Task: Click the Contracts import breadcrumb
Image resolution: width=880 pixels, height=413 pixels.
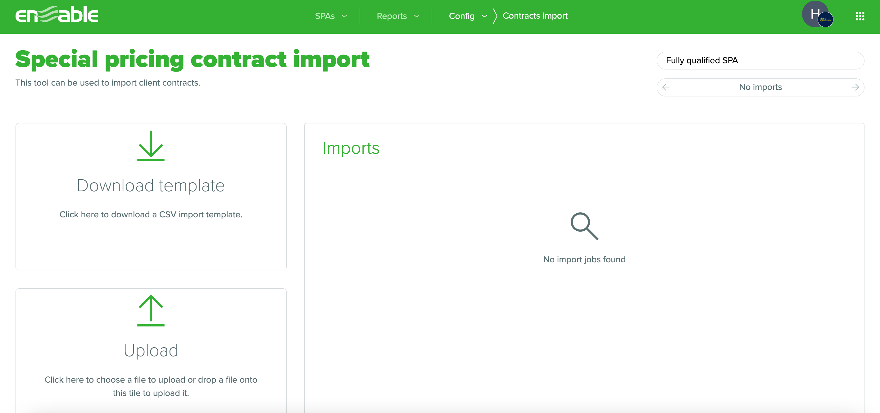Action: click(x=535, y=16)
